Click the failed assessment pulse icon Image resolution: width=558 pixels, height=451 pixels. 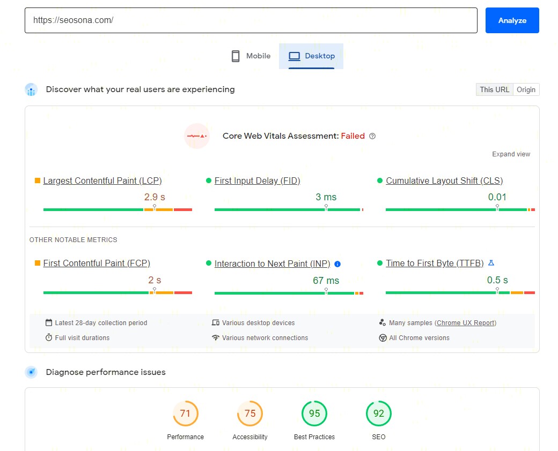click(197, 136)
